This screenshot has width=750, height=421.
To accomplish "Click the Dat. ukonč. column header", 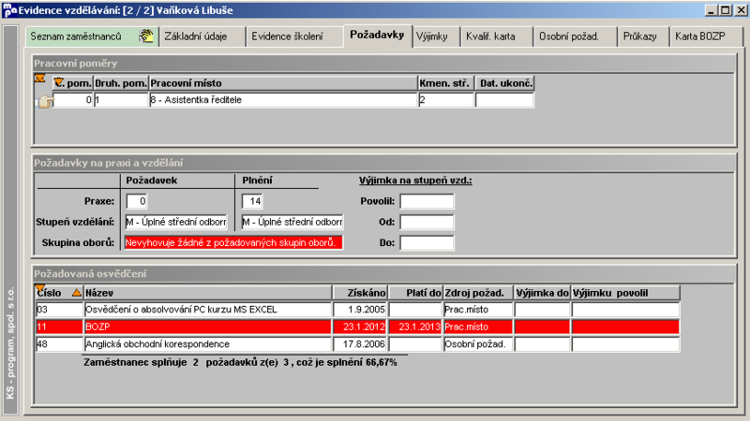I will click(x=504, y=83).
